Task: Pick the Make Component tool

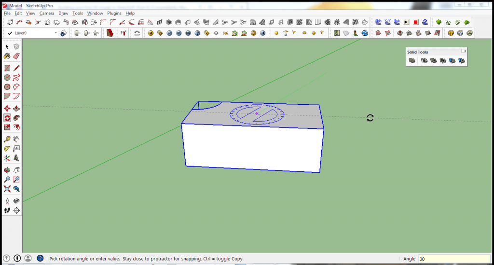Action: (x=16, y=47)
